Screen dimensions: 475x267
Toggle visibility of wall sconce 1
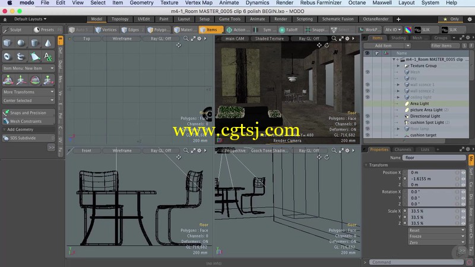(x=368, y=84)
